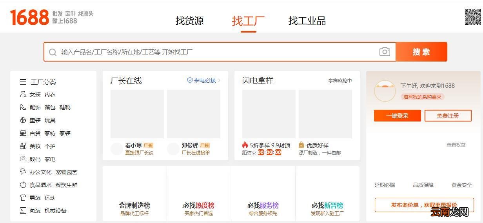This screenshot has height=223, width=483.
Task: Click the 查看权益 link
Action: coord(456,145)
